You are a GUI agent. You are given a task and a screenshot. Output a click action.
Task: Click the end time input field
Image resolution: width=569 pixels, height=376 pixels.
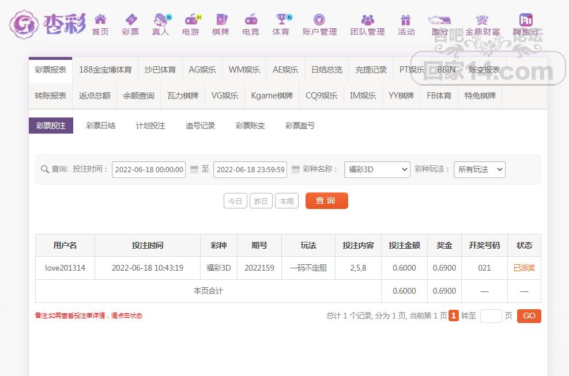250,169
